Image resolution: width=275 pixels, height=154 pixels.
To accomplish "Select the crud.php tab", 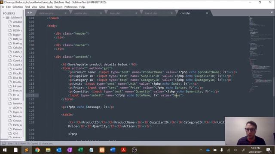I will [x=185, y=13].
